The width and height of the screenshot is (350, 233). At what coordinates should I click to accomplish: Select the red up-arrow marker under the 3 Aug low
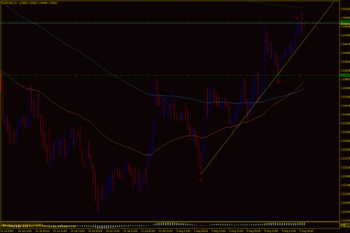point(200,180)
